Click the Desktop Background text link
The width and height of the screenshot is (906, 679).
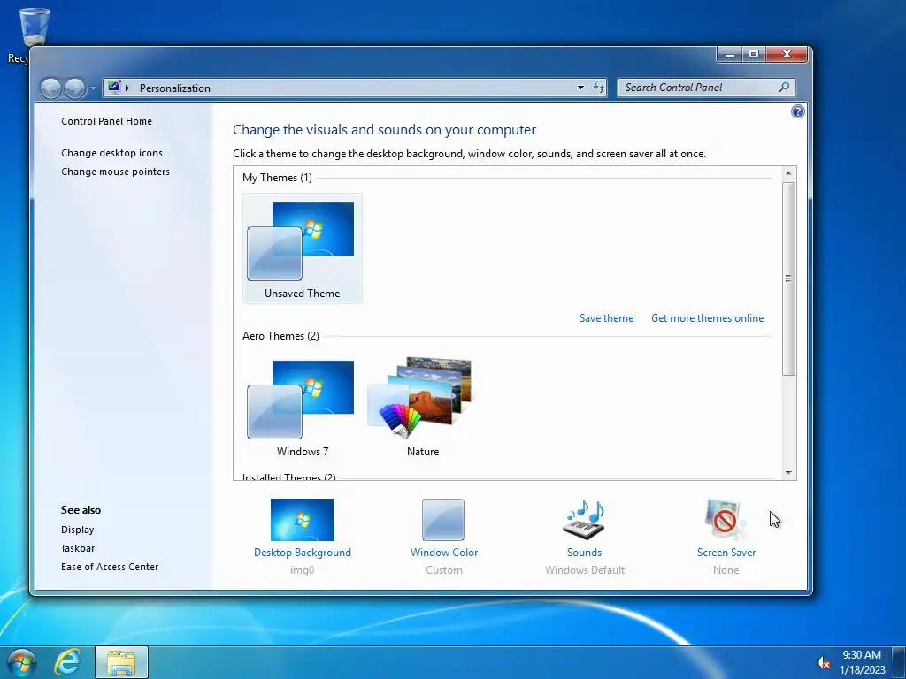point(303,553)
